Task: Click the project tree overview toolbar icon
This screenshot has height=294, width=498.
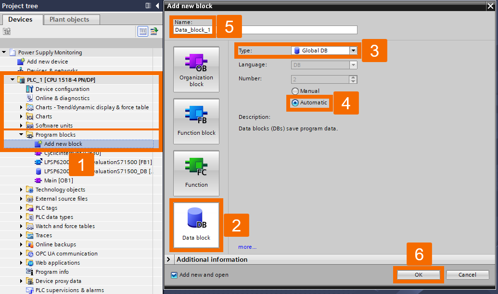Action: click(x=154, y=31)
